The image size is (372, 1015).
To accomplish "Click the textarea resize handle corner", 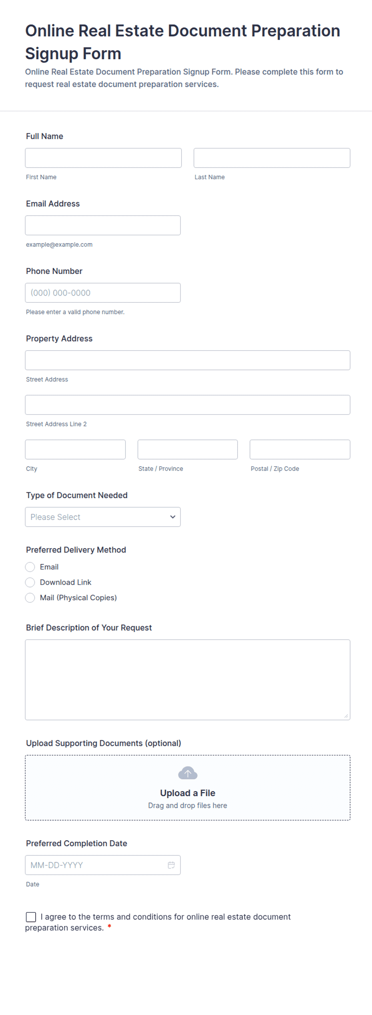I will tap(346, 716).
